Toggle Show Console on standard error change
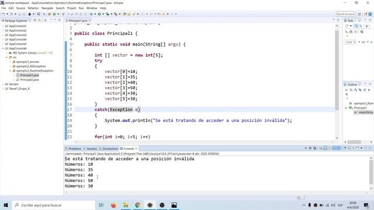Viewport: 374px width, 210px height. coord(339,148)
